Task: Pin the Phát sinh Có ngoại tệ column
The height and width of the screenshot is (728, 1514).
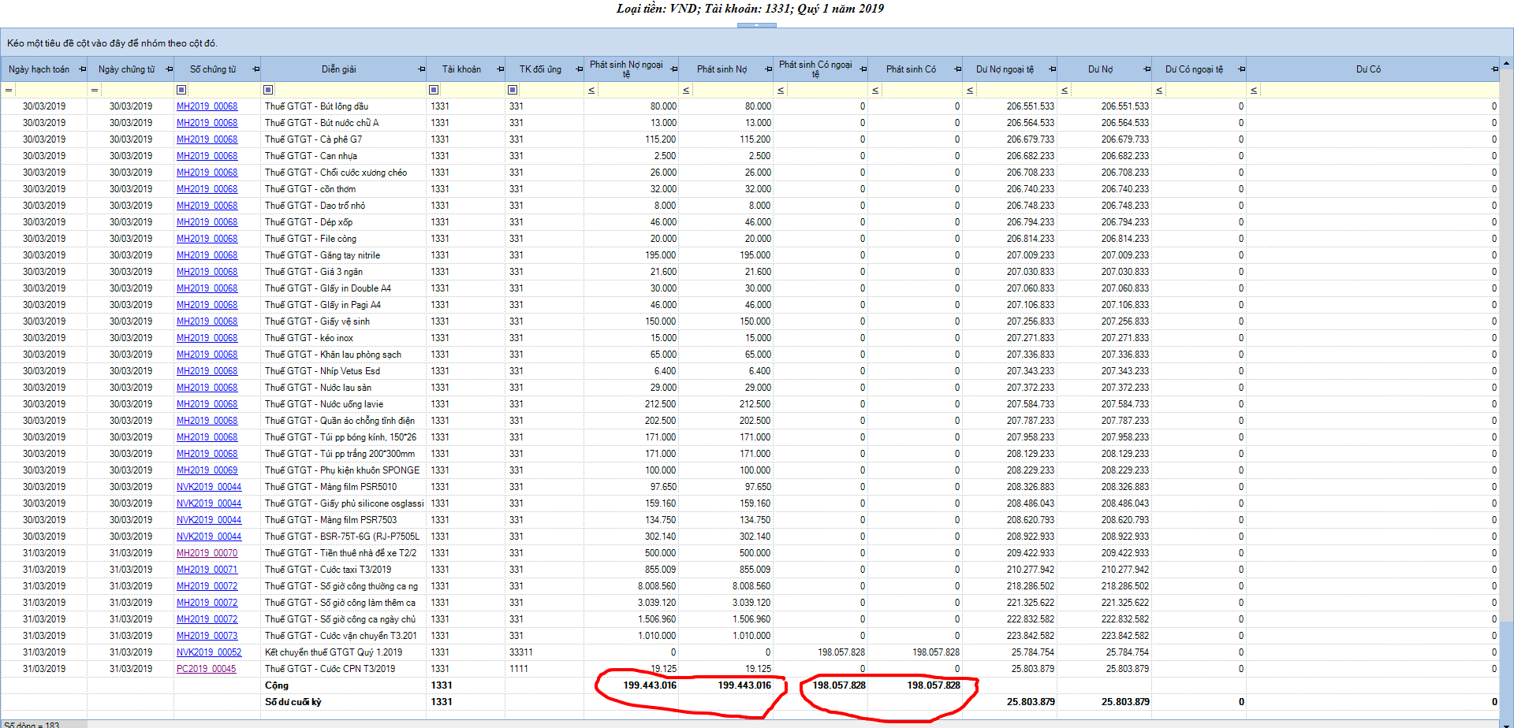Action: (x=863, y=69)
